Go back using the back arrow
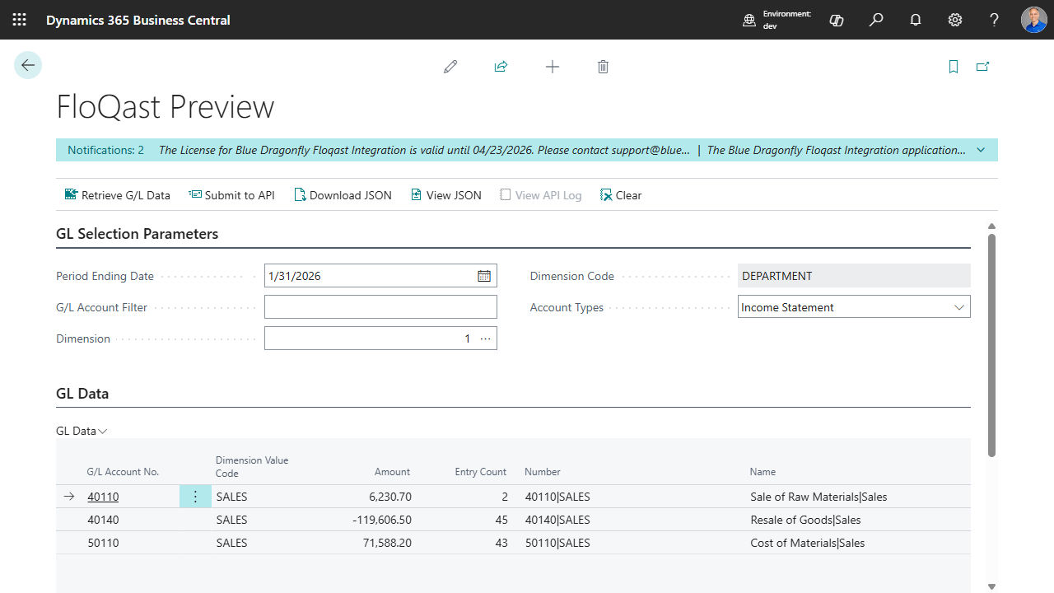 pos(28,65)
